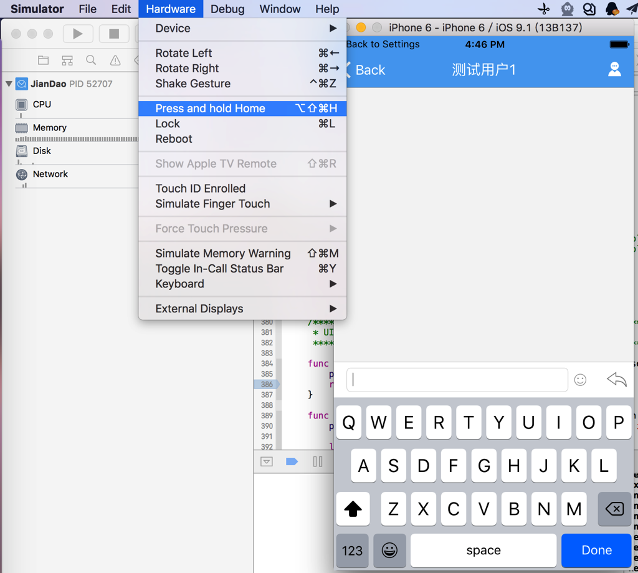Tap Back to Settings link
This screenshot has height=573, width=638.
(x=383, y=44)
